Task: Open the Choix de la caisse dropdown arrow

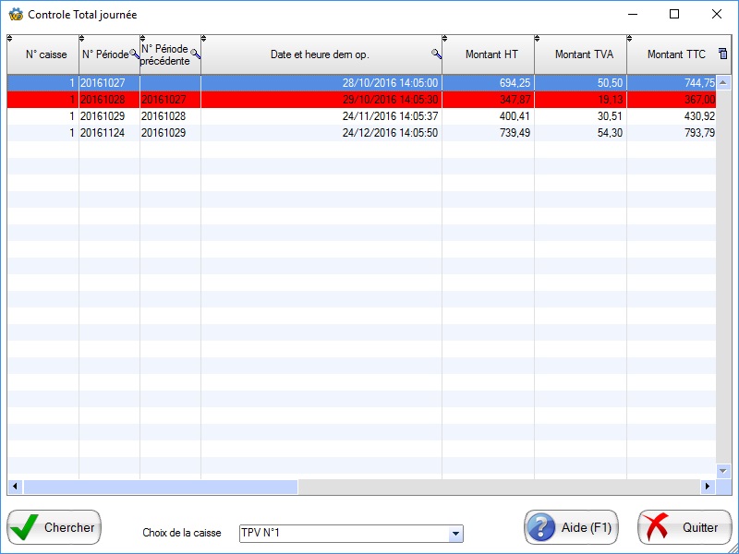Action: (x=454, y=534)
